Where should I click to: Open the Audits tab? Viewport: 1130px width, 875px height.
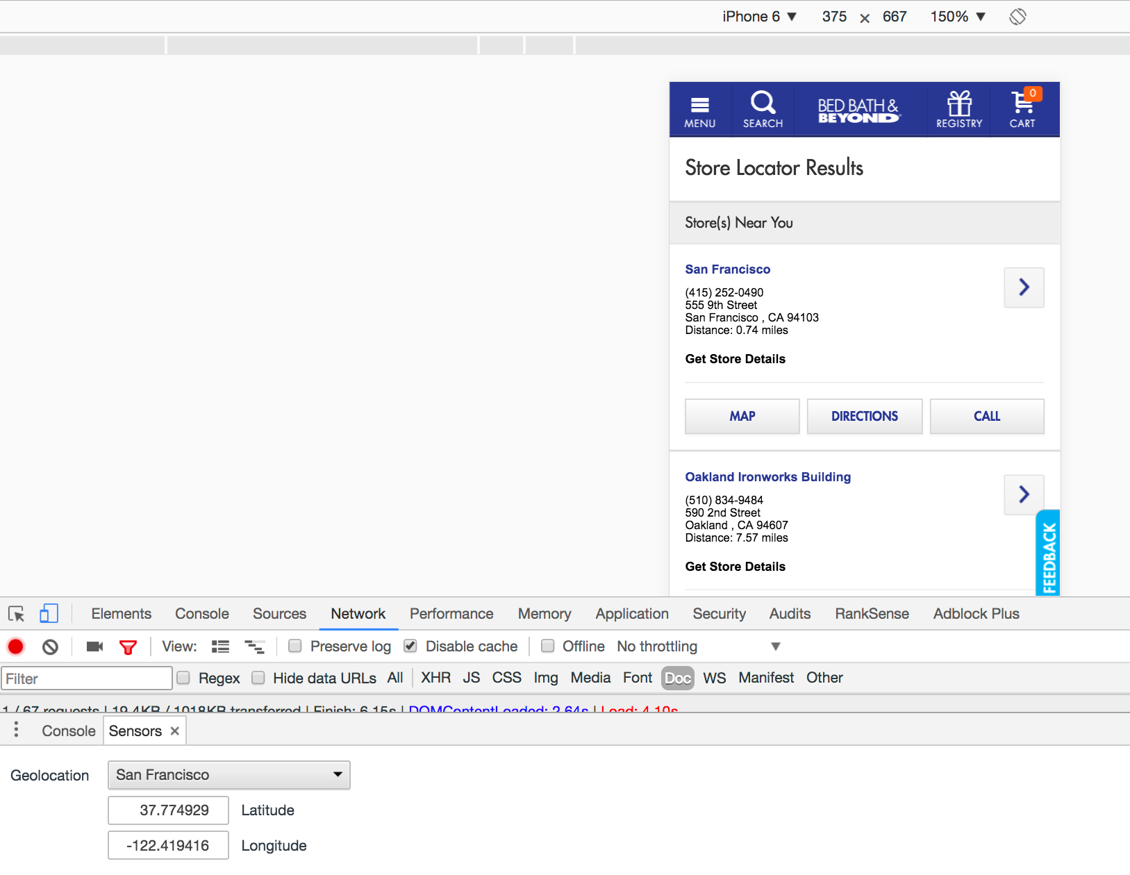tap(790, 614)
